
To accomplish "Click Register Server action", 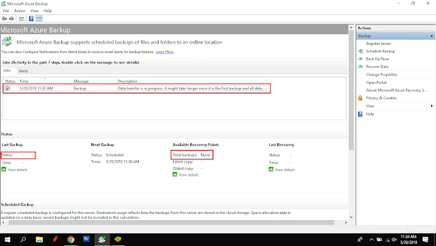I will 378,44.
